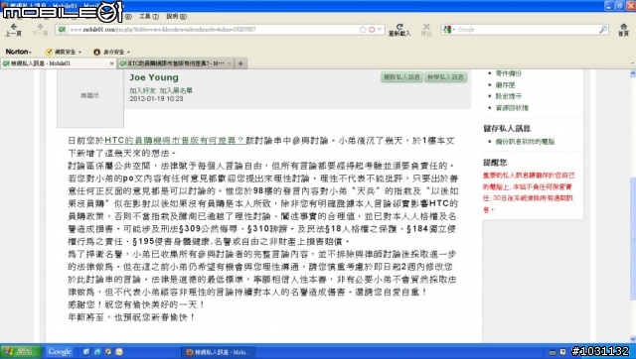Click the site identity icon in address bar
Image resolution: width=636 pixels, height=359 pixels.
62,29
